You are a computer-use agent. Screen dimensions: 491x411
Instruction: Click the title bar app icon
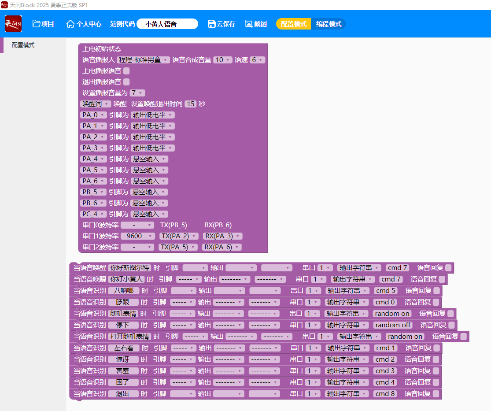(x=4, y=4)
